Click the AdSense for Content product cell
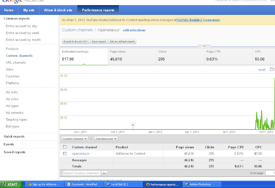This screenshot has height=188, width=275. [130, 154]
